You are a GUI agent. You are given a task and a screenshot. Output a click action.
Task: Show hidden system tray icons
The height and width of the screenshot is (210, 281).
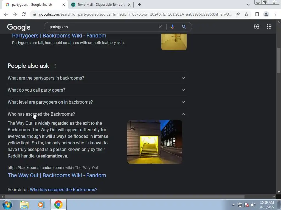(x=233, y=205)
